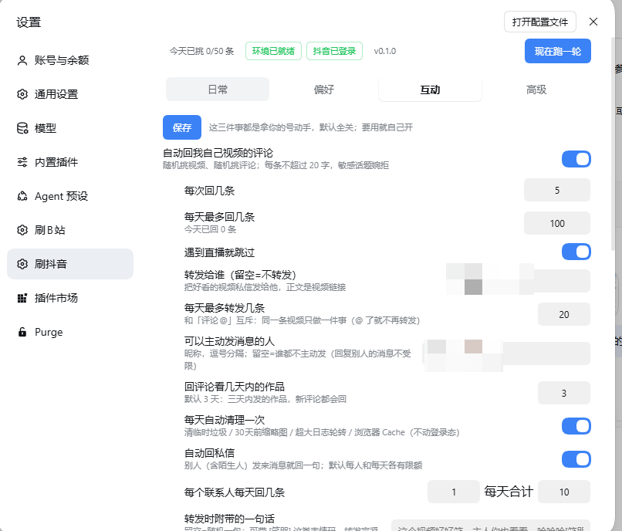Click the 回评论看几天内的作品 field
The width and height of the screenshot is (622, 531).
[563, 393]
